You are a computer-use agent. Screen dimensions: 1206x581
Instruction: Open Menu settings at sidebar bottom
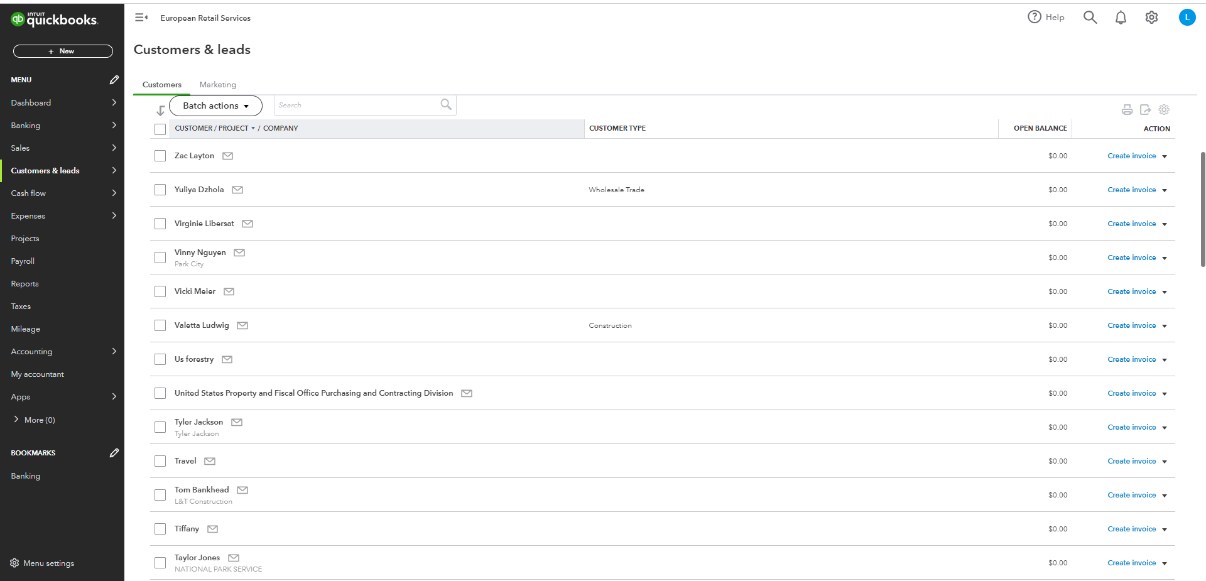pyautogui.click(x=42, y=563)
